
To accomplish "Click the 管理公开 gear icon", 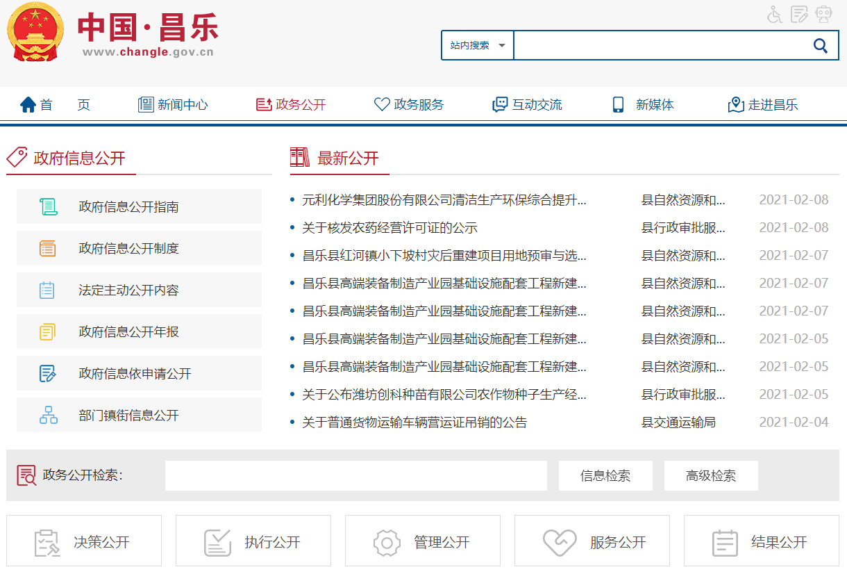I will click(x=387, y=542).
